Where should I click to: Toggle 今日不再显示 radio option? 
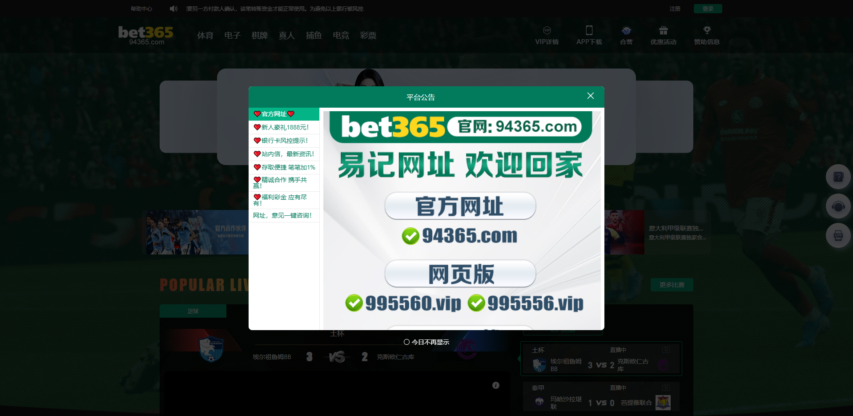[406, 342]
